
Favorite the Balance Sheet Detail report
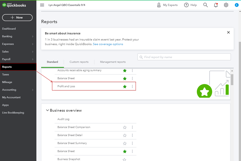point(125,135)
